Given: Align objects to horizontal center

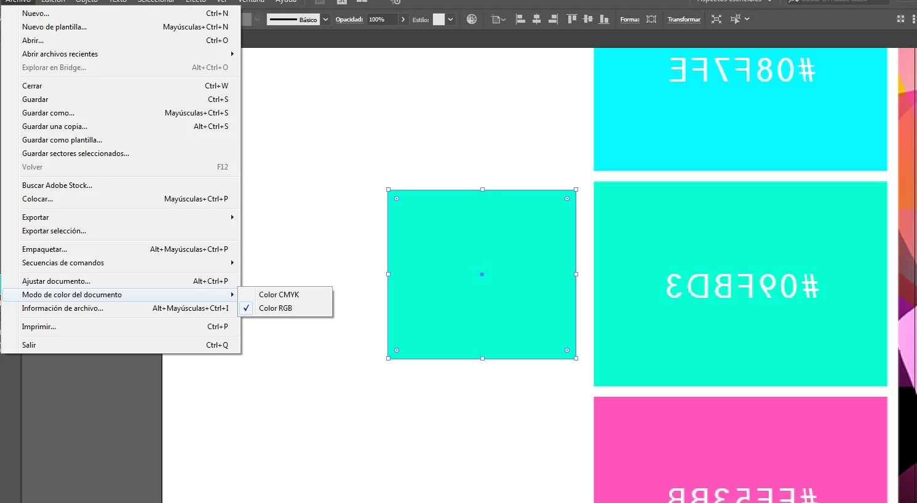Looking at the screenshot, I should point(536,19).
